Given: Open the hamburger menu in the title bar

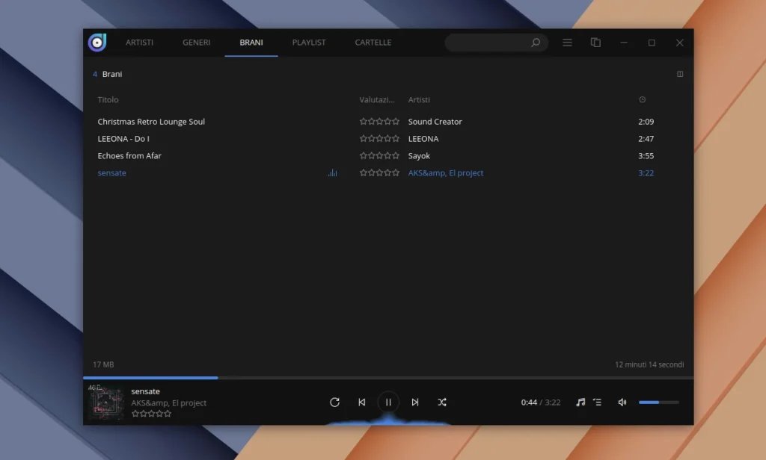Looking at the screenshot, I should pos(567,43).
